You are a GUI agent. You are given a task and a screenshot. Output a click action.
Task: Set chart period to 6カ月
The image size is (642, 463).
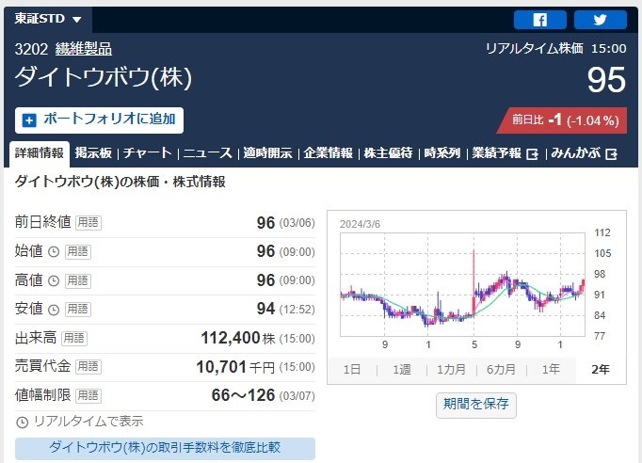[501, 370]
